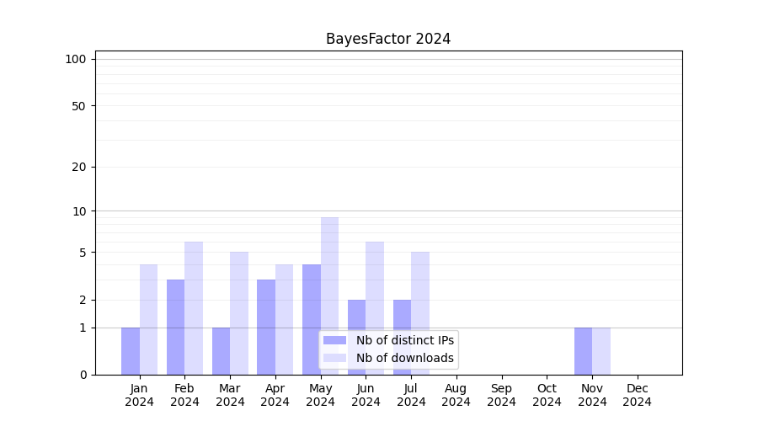Click the 20 tick label on y-axis
The height and width of the screenshot is (421, 758).
click(x=79, y=167)
